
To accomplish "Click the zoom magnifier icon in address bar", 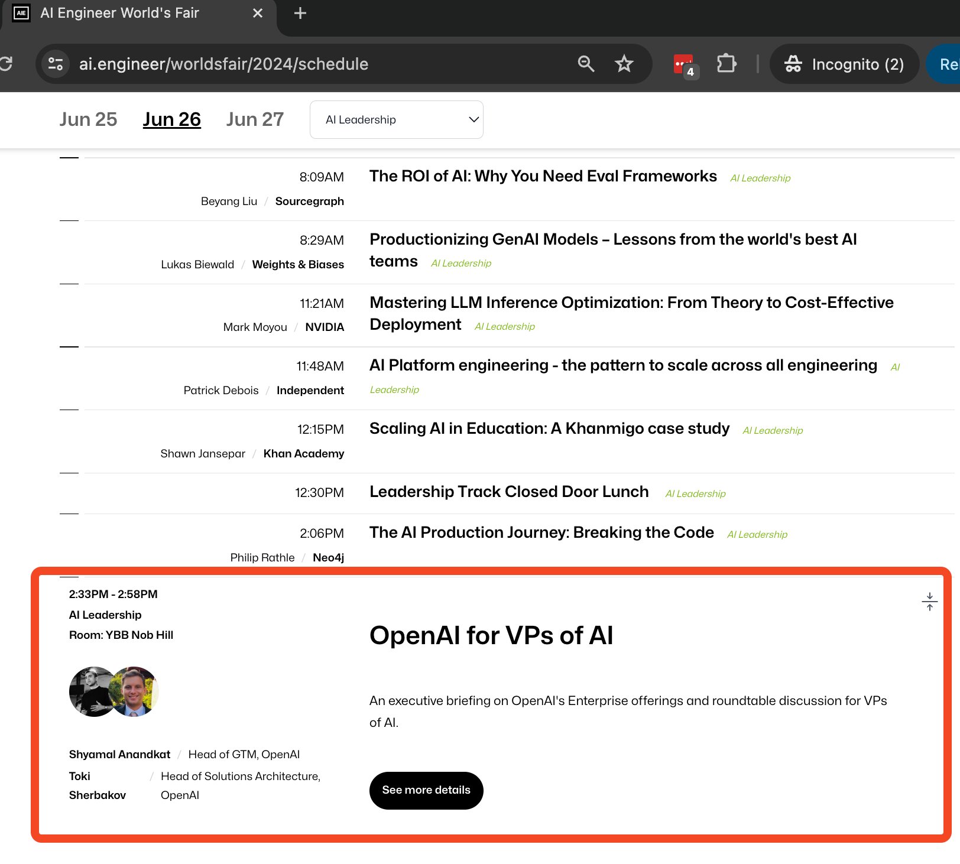I will click(586, 64).
